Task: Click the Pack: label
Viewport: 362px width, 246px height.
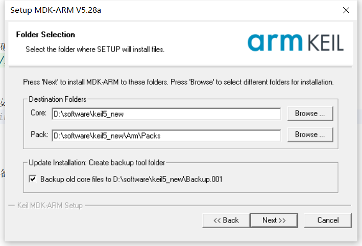Action: (x=39, y=135)
